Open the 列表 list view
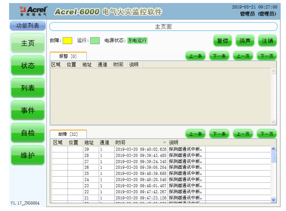Image resolution: width=286 pixels, height=211 pixels. (28, 88)
